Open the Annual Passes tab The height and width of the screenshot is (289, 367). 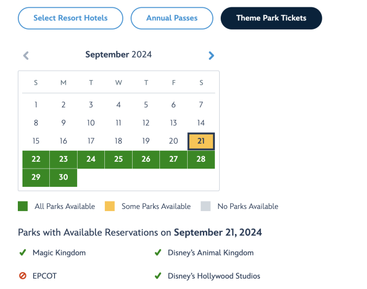coord(172,18)
